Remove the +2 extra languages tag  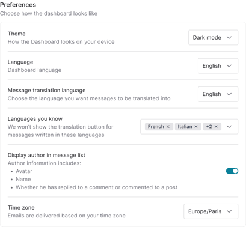216,127
